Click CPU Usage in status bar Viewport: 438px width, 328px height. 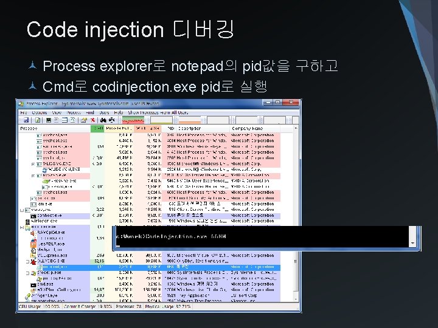tap(40, 306)
